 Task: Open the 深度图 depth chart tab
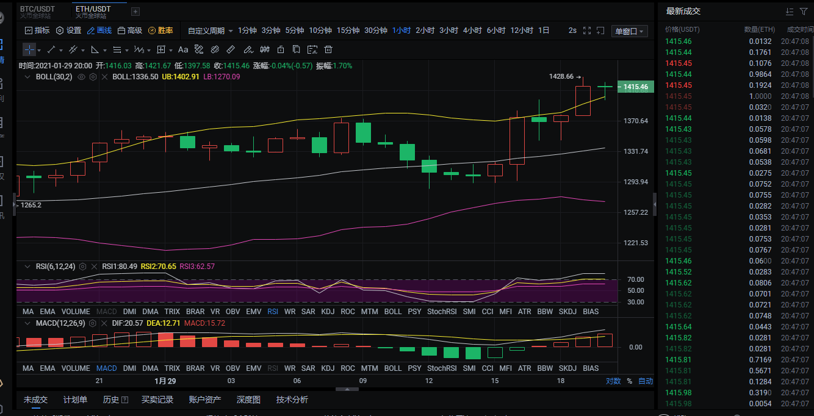(x=248, y=400)
